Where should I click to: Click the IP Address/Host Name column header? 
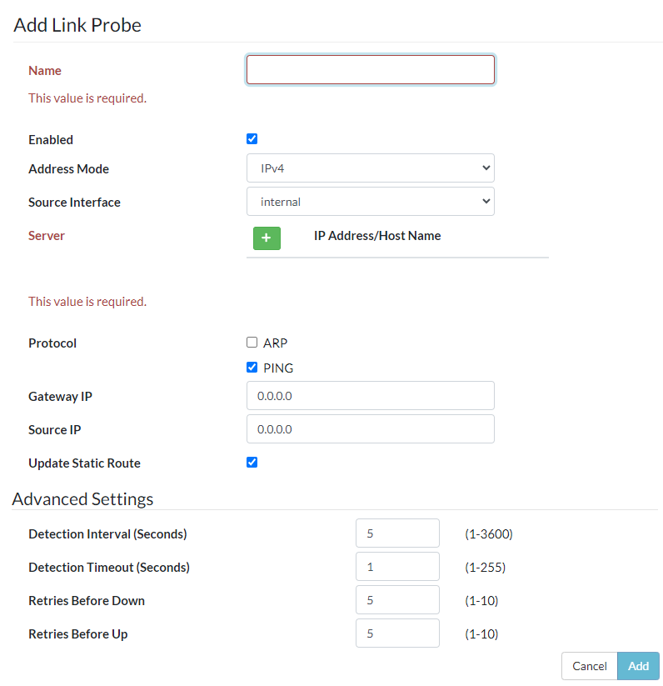point(377,236)
